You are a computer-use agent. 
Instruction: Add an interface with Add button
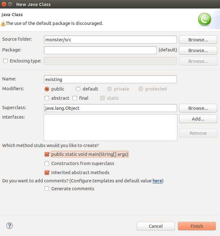[198, 119]
